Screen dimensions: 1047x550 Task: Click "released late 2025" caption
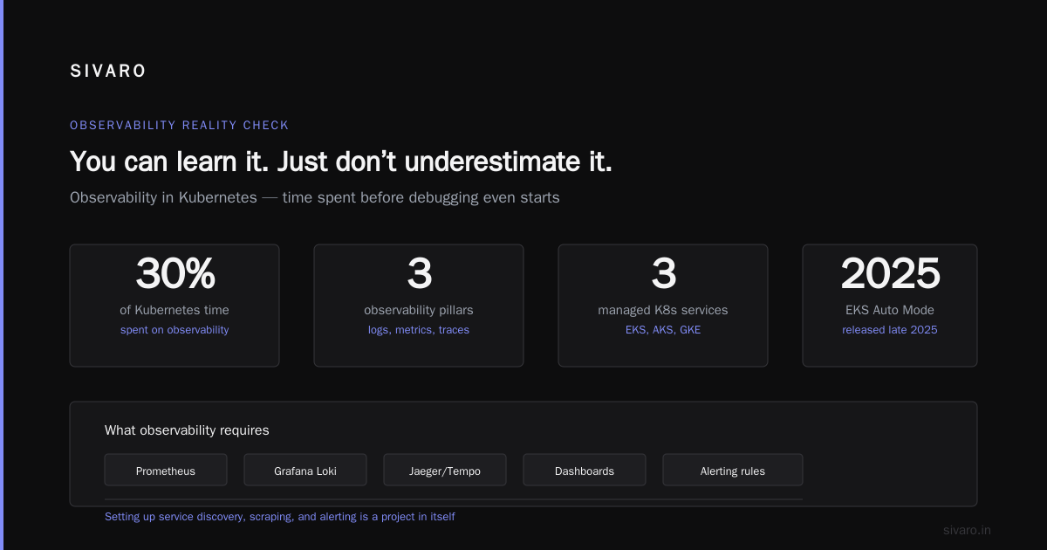tap(890, 330)
